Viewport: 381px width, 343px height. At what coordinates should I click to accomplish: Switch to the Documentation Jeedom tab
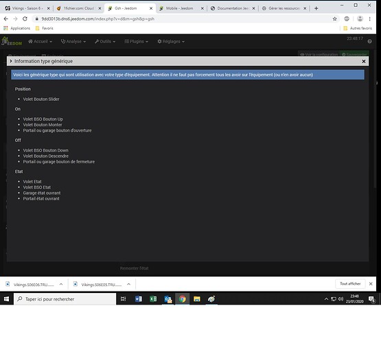click(x=233, y=8)
